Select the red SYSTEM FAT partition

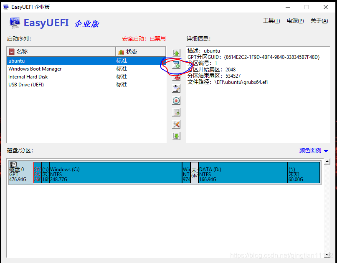point(38,172)
